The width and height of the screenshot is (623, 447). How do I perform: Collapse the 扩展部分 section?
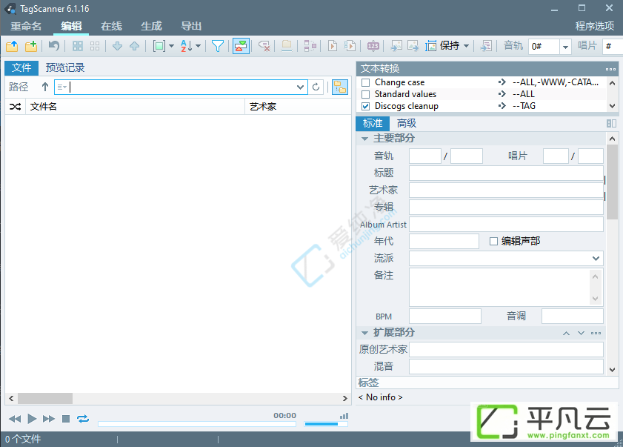[x=364, y=333]
